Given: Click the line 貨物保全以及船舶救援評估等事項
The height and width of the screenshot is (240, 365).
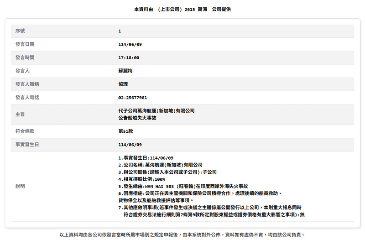Looking at the screenshot, I should [x=156, y=200].
